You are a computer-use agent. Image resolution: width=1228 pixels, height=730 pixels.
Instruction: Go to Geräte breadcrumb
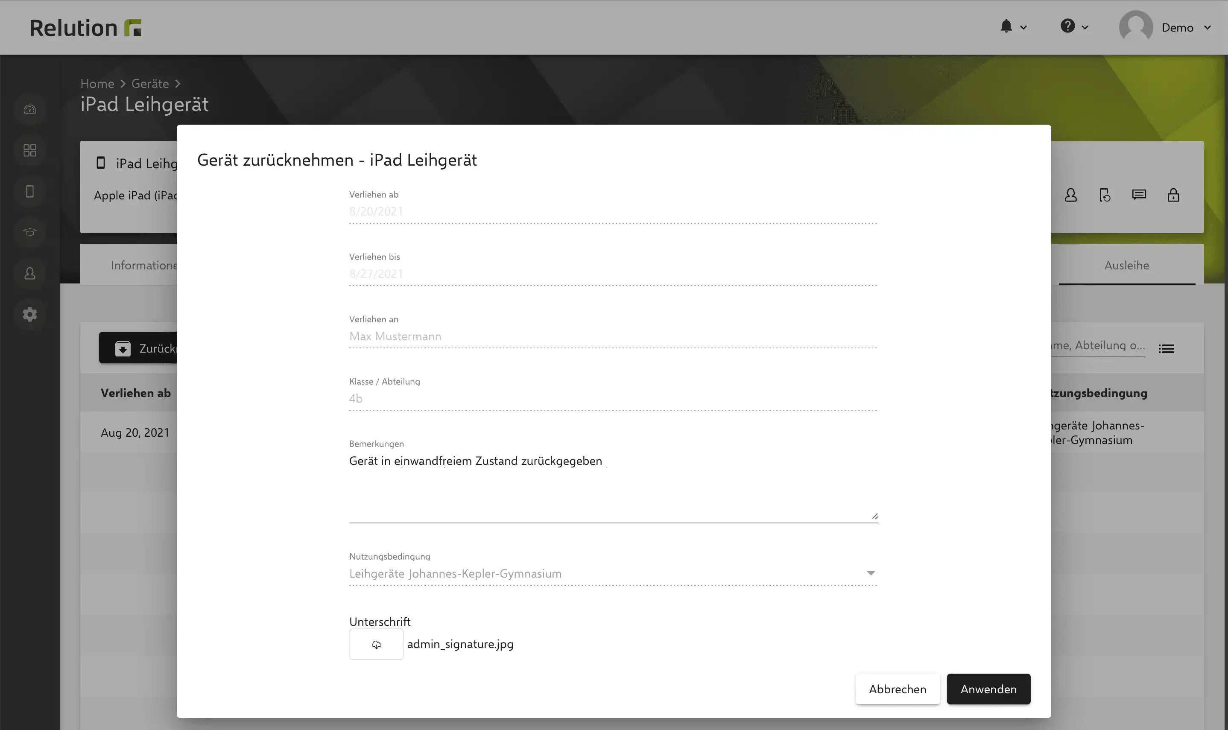150,84
